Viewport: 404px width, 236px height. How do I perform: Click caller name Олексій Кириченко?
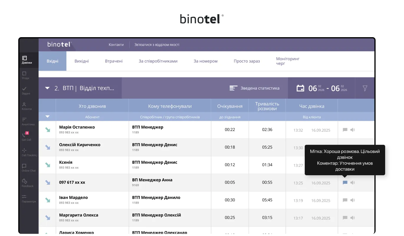click(x=80, y=145)
